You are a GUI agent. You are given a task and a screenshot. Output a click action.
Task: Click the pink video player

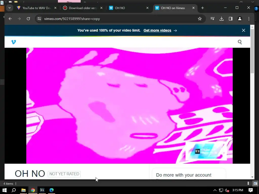pyautogui.click(x=129, y=106)
